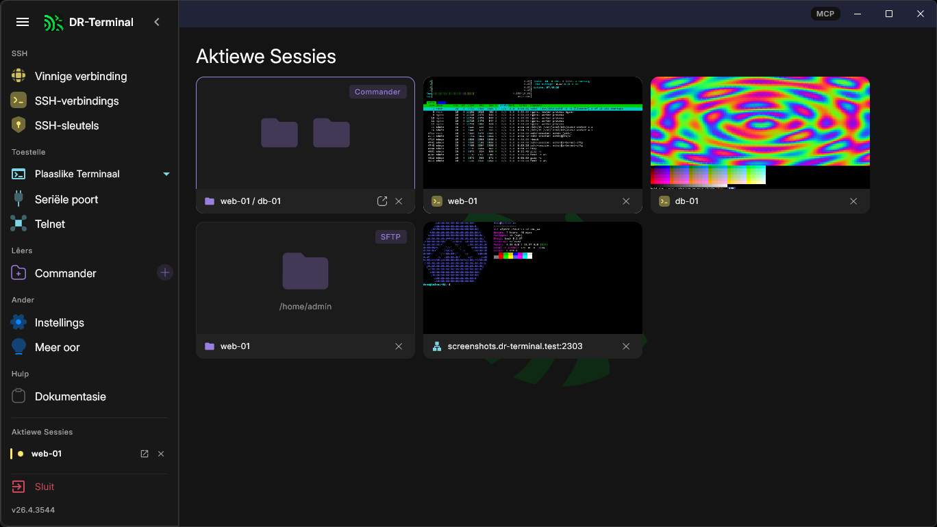Click the Commander badge on first card
The image size is (937, 527).
tap(377, 92)
